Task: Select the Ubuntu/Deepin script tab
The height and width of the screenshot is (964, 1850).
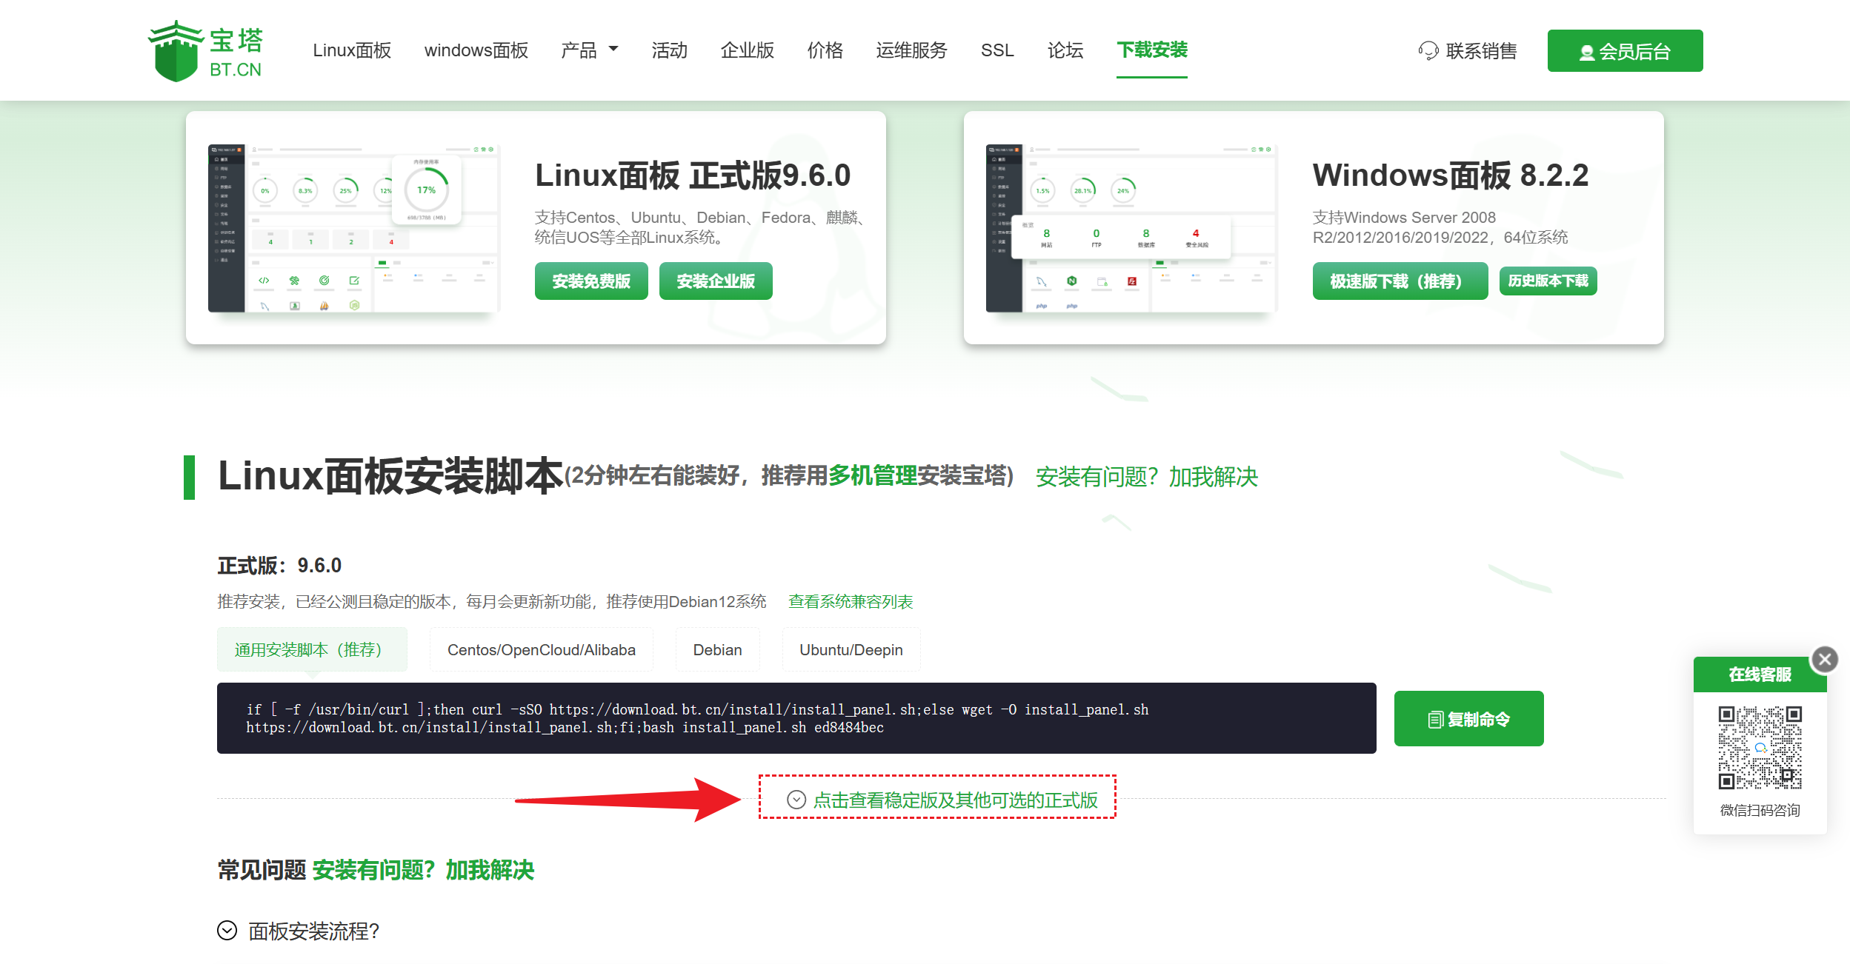Action: [851, 649]
